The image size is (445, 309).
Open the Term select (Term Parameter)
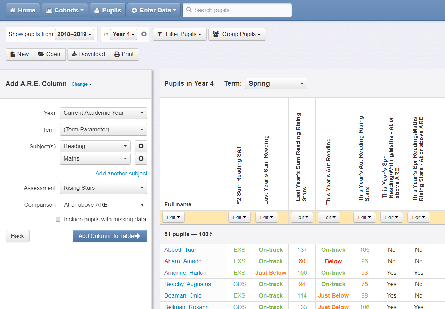[104, 130]
